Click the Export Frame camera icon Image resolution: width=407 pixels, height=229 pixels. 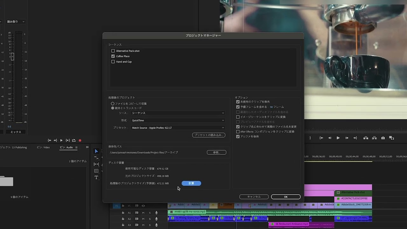(x=383, y=138)
